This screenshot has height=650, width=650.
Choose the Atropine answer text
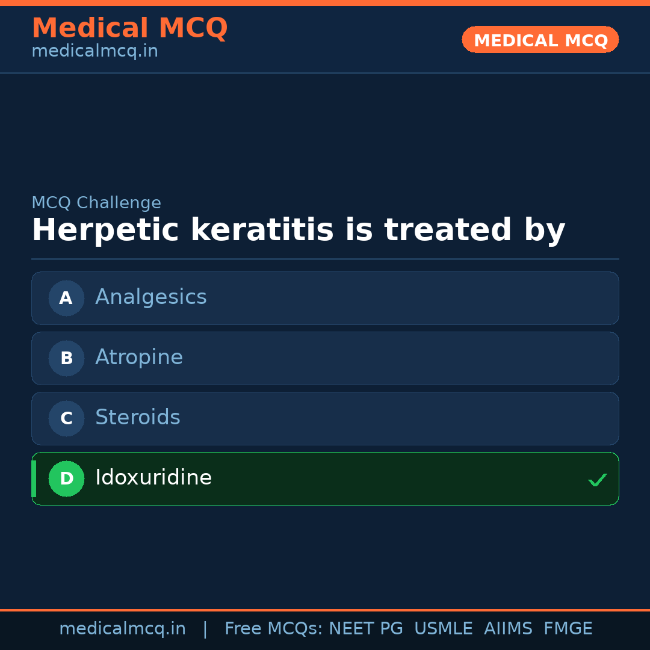coord(138,357)
